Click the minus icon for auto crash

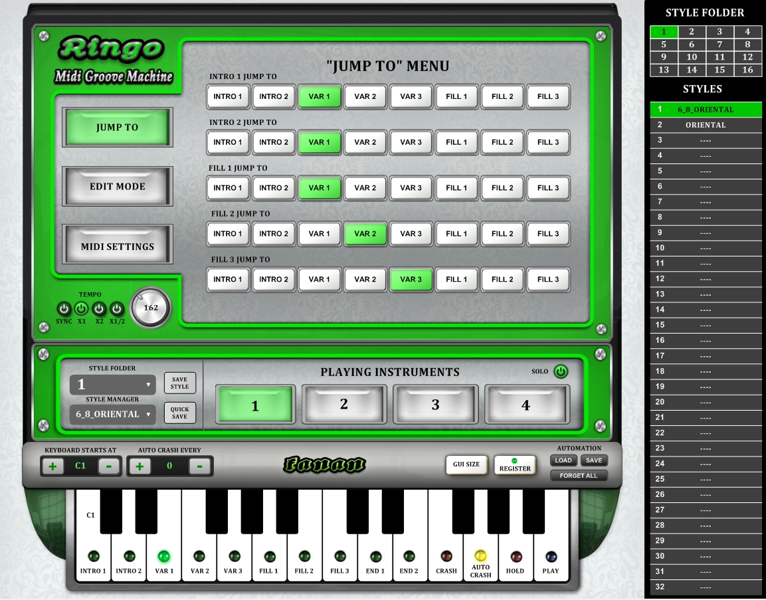point(199,466)
